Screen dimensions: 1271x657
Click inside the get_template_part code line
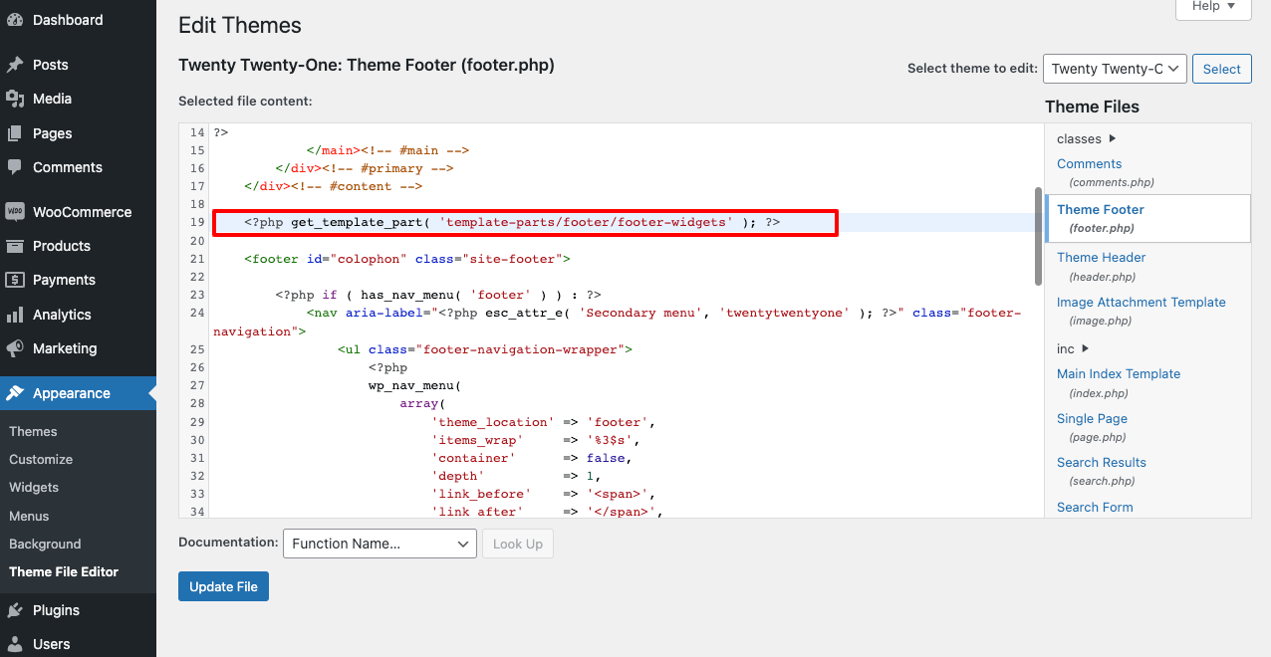(x=512, y=222)
